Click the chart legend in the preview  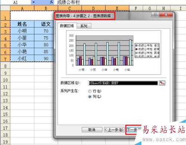coord(147,51)
